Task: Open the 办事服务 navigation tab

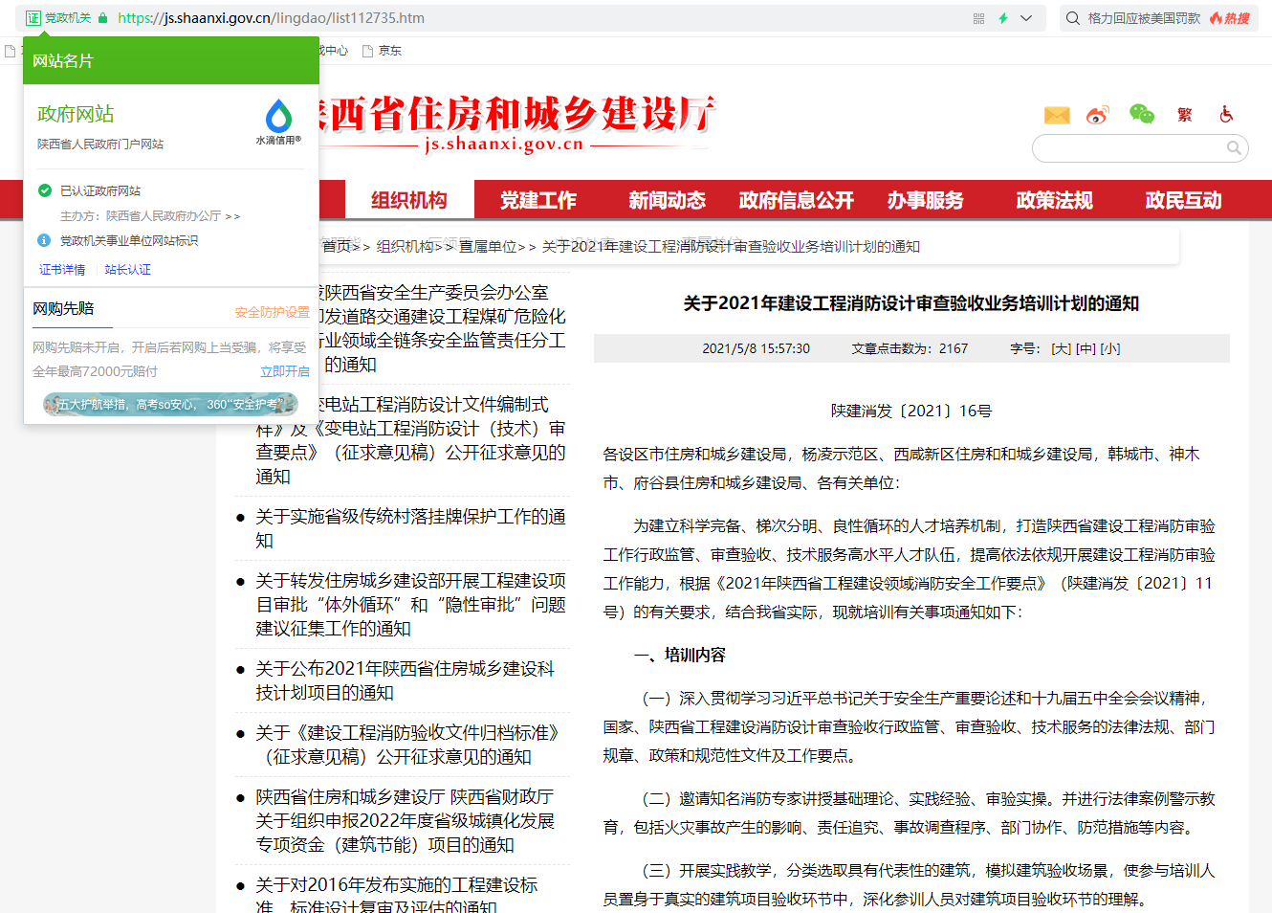Action: point(926,200)
